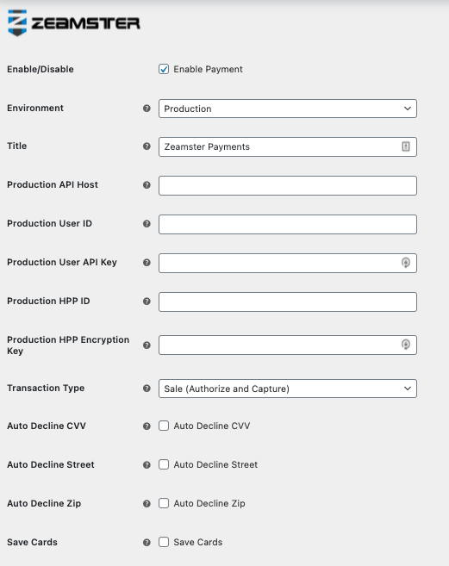
Task: Click help icon for Save Cards
Action: coord(147,542)
